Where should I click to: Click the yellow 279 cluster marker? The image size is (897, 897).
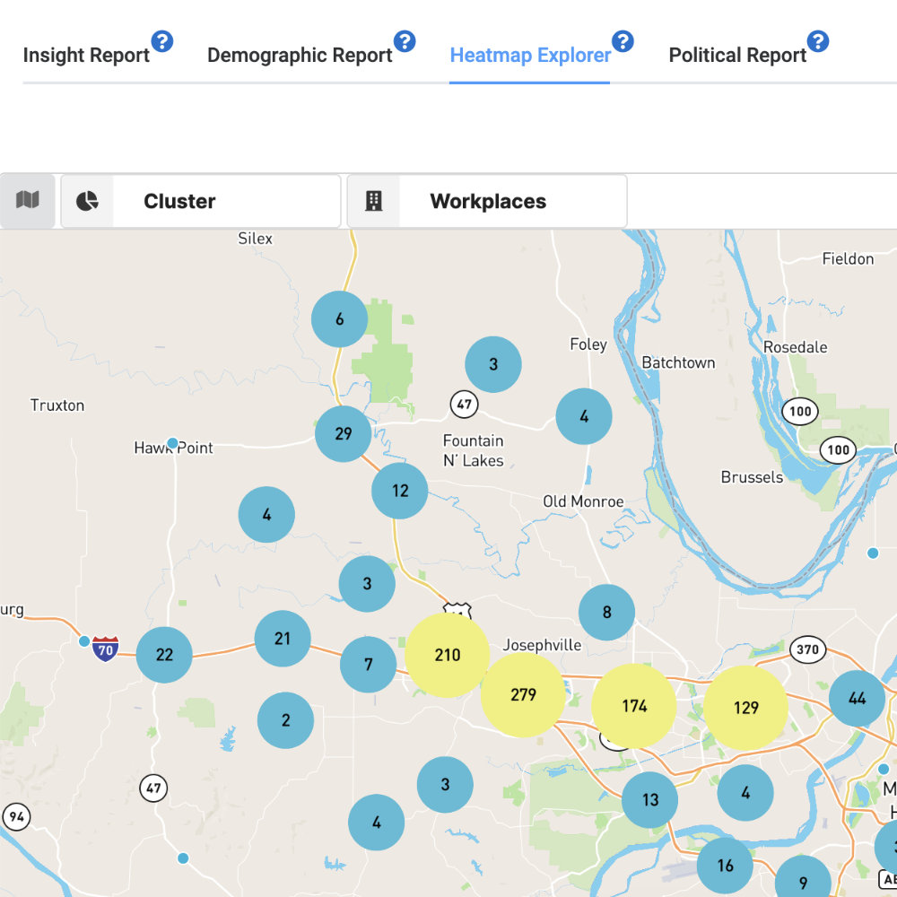(x=523, y=695)
